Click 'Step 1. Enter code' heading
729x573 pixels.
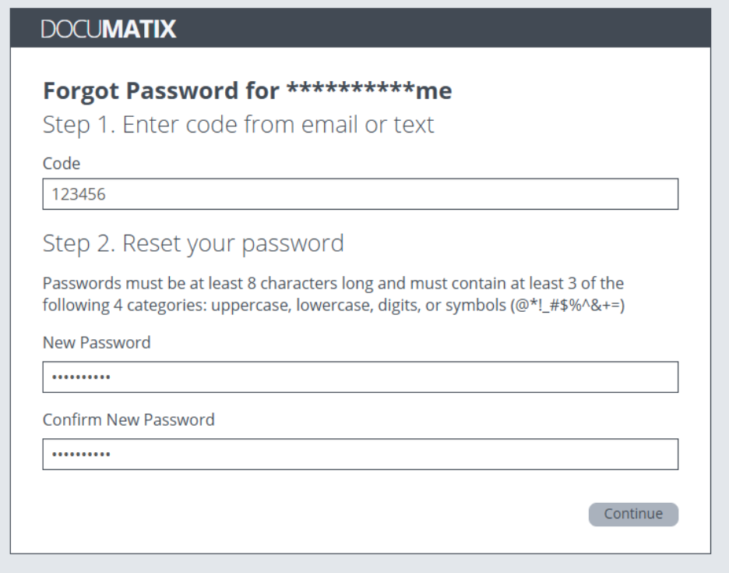[238, 125]
